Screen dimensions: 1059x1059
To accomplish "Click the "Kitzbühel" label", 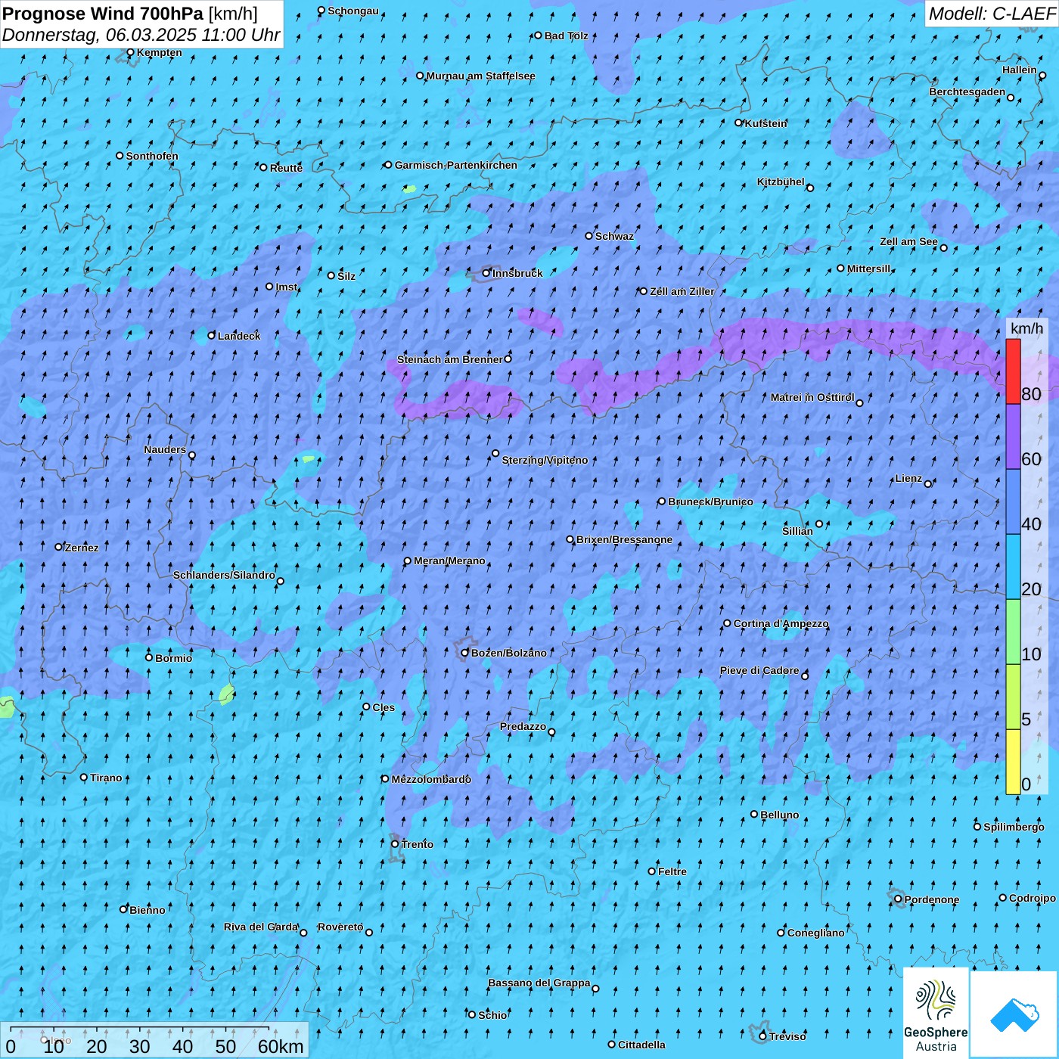I will 781,182.
